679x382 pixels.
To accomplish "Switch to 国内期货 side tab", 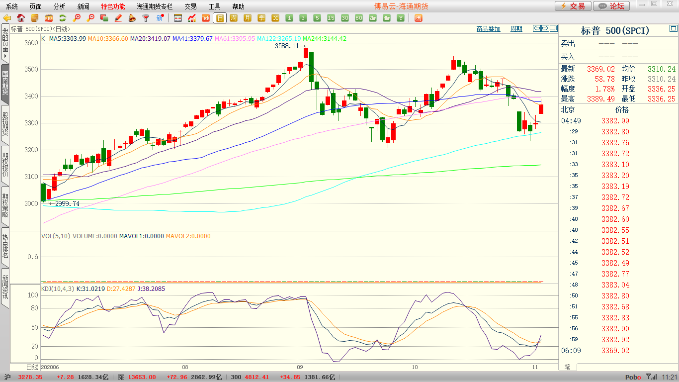I will click(x=5, y=84).
